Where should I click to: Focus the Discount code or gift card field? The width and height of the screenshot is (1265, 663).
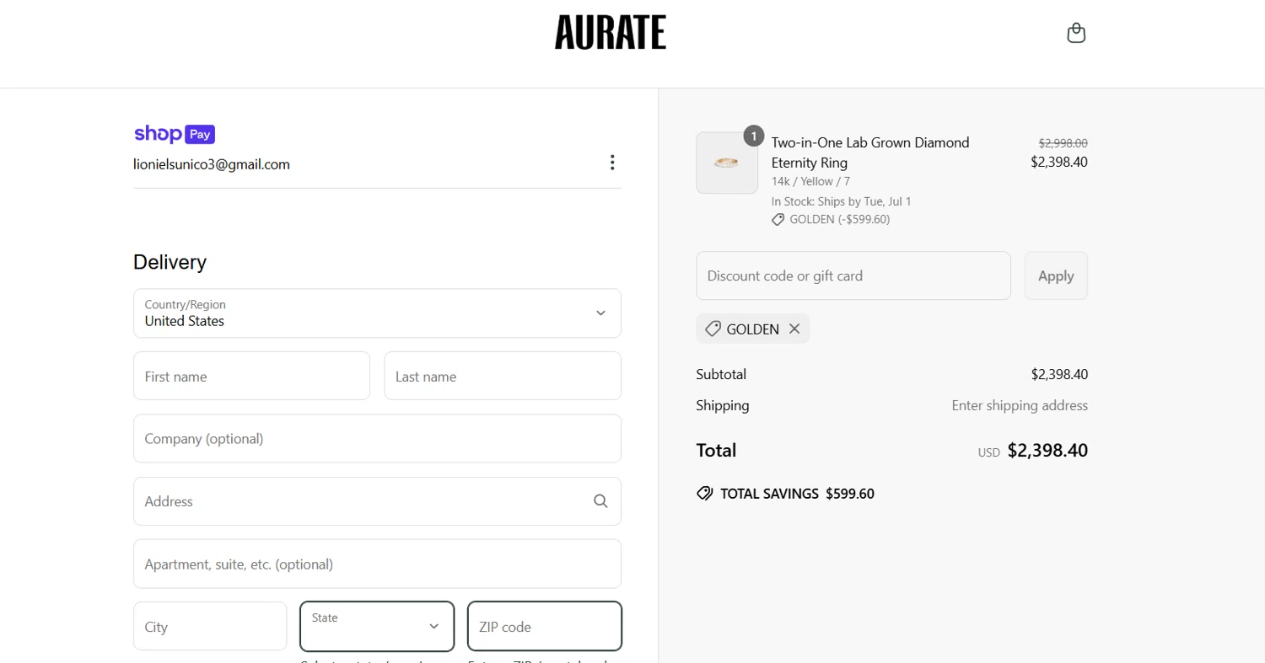point(853,275)
